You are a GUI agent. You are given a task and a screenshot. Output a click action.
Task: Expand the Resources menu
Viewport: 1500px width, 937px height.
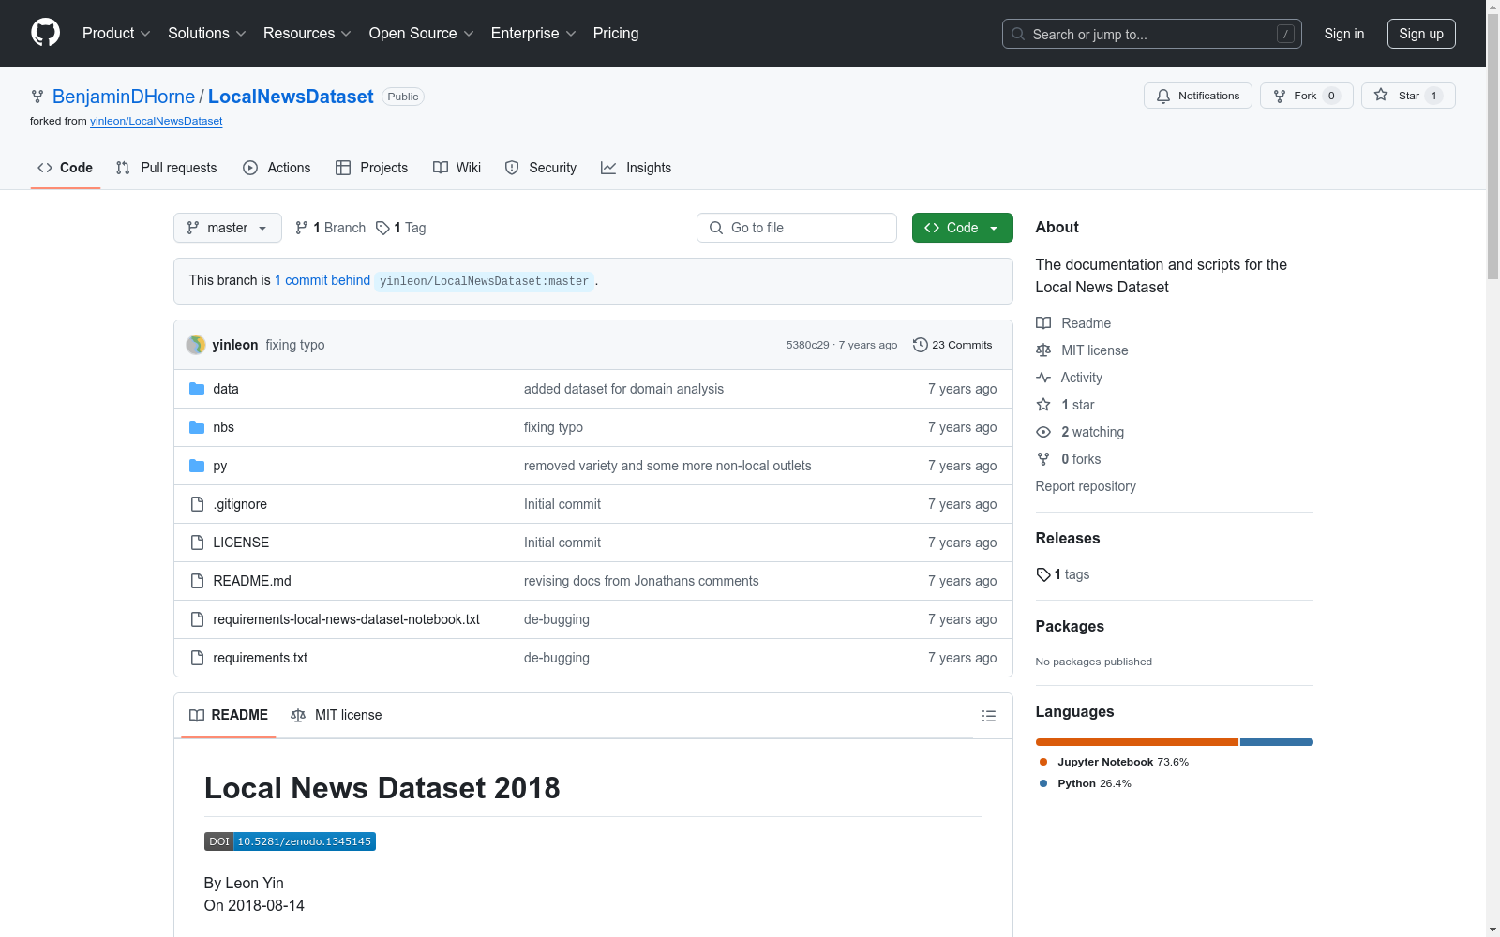pyautogui.click(x=307, y=34)
